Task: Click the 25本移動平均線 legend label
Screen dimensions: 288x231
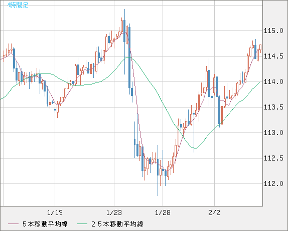Action: coord(117,224)
